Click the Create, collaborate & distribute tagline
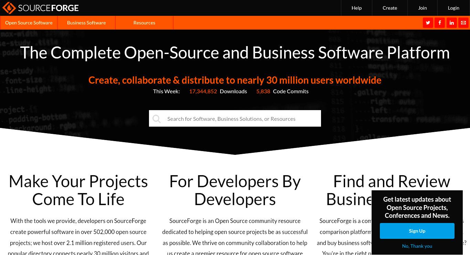Image resolution: width=470 pixels, height=255 pixels. point(235,80)
